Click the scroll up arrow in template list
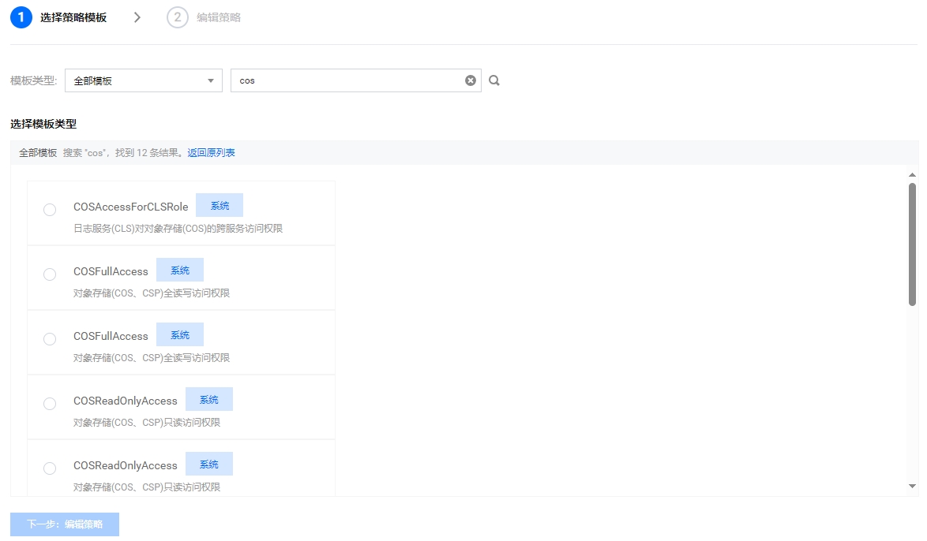 click(912, 174)
